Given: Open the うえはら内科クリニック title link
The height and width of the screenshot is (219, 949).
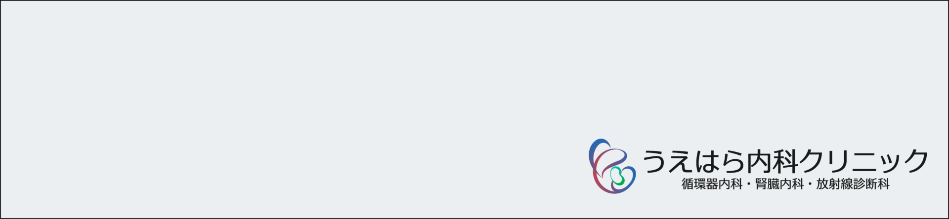Looking at the screenshot, I should tap(785, 161).
